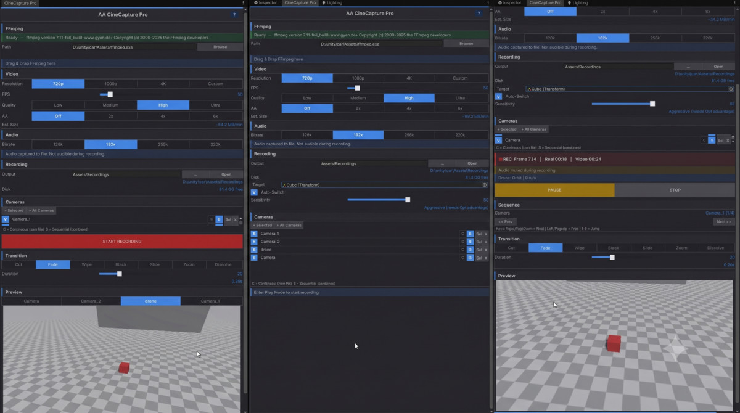Click Sequential S button on drone row
Screen dimensions: 740x413
click(470, 250)
